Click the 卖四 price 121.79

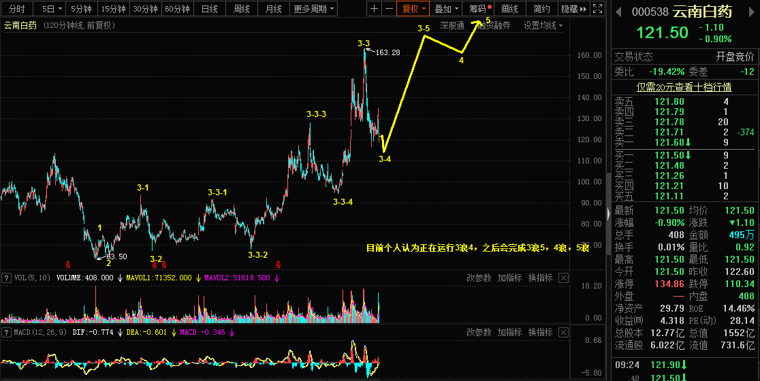click(x=669, y=112)
